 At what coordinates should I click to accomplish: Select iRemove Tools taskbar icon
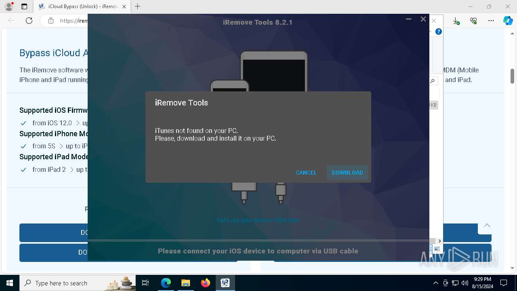(225, 283)
